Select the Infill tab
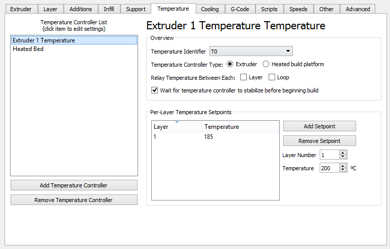The image size is (390, 249). click(109, 9)
